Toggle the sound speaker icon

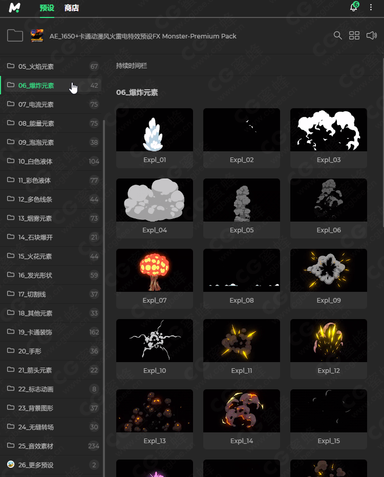coord(371,35)
